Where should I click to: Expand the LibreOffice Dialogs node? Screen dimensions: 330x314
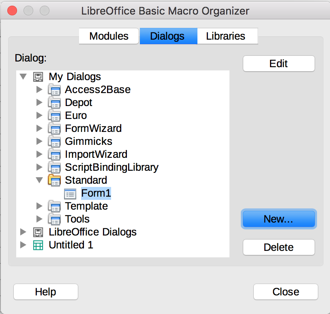23,232
